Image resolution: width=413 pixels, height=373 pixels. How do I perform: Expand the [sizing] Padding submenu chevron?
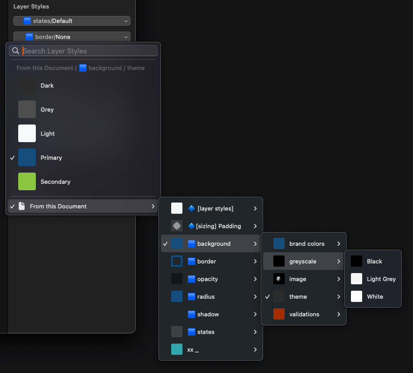255,226
